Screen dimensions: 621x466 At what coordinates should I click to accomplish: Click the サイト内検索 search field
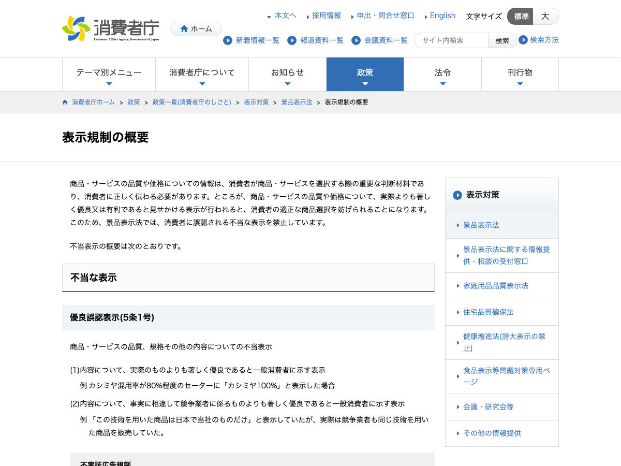click(x=451, y=40)
